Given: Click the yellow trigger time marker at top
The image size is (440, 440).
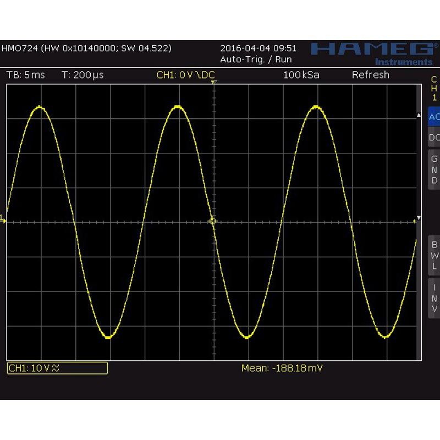Looking at the screenshot, I should pos(214,82).
